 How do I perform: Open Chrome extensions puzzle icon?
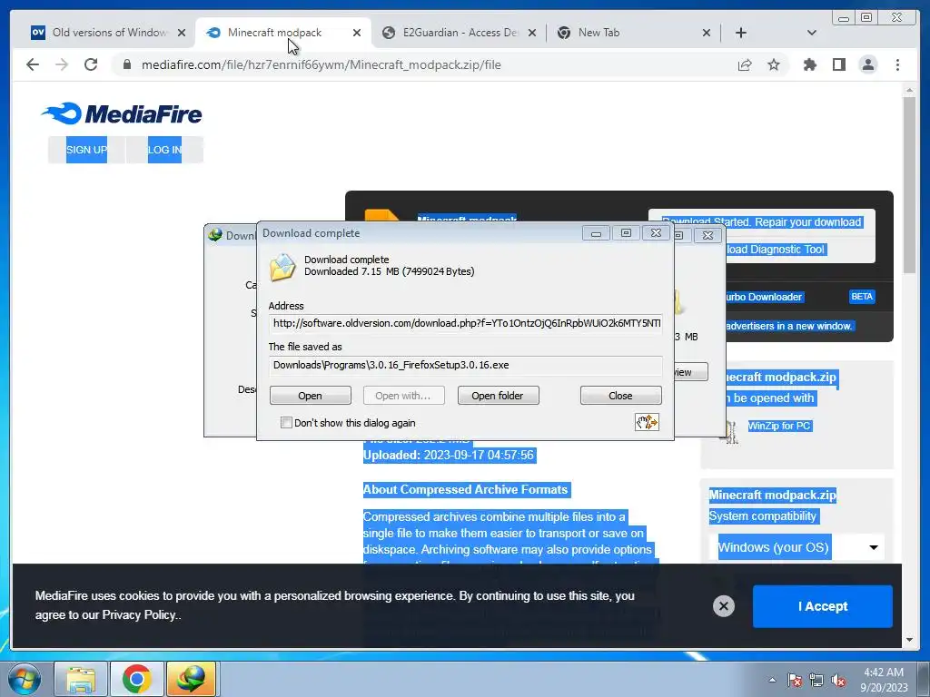click(x=809, y=64)
